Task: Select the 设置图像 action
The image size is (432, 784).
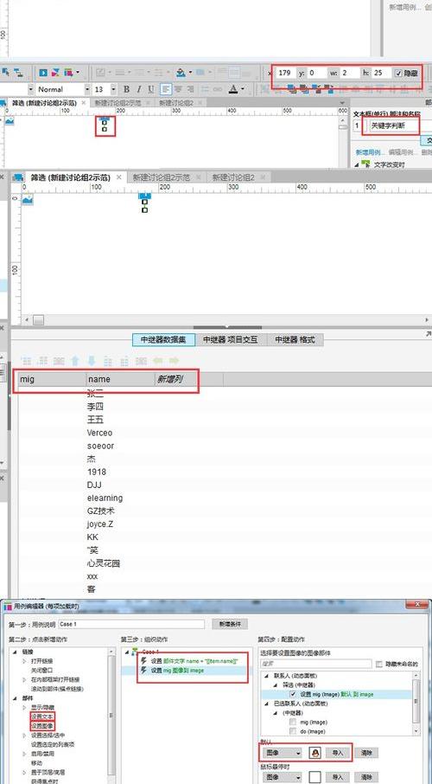Action: [41, 725]
